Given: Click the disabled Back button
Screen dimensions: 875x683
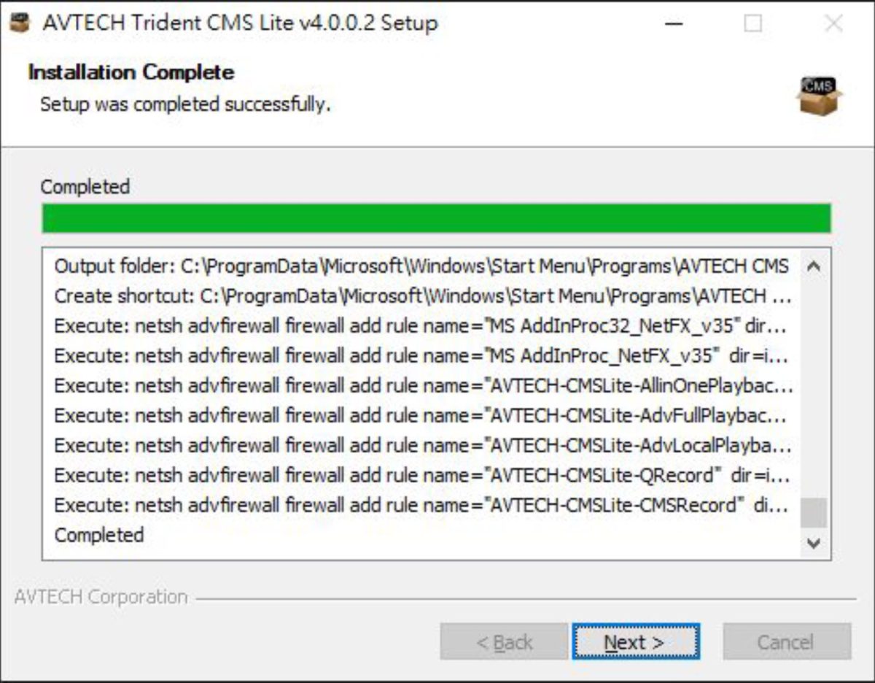Looking at the screenshot, I should coord(504,642).
